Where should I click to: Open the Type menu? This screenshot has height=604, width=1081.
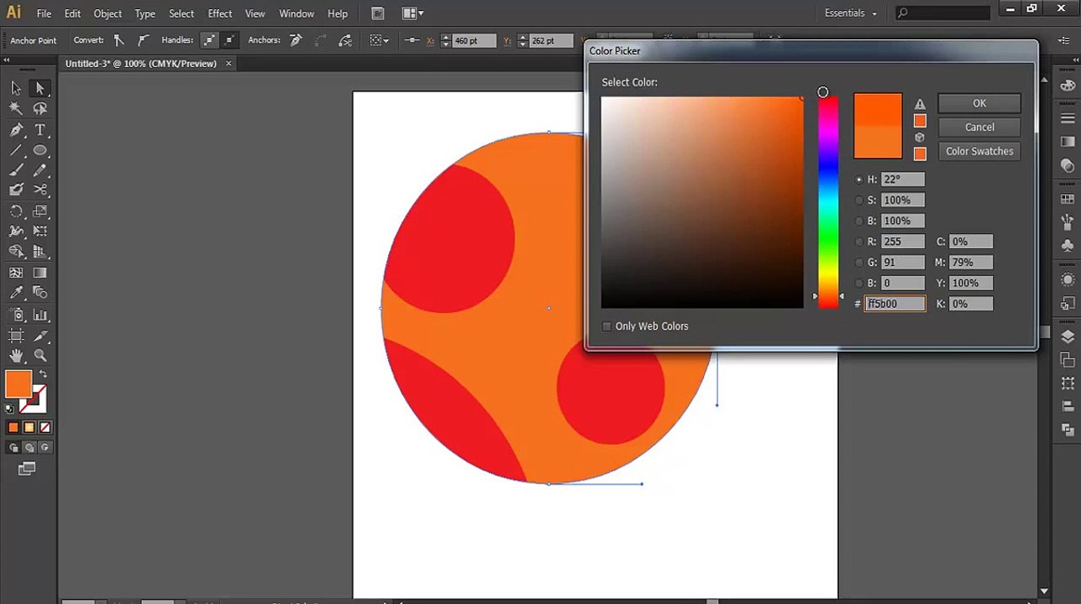(145, 13)
